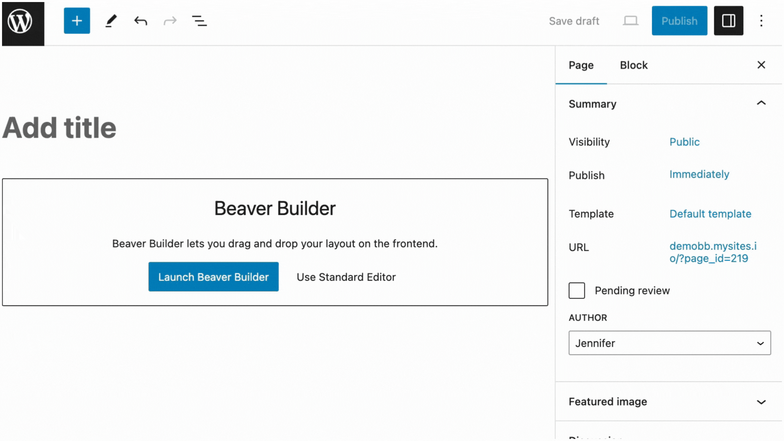Screen dimensions: 784x441
Task: Open Document Overview list view icon
Action: 199,21
